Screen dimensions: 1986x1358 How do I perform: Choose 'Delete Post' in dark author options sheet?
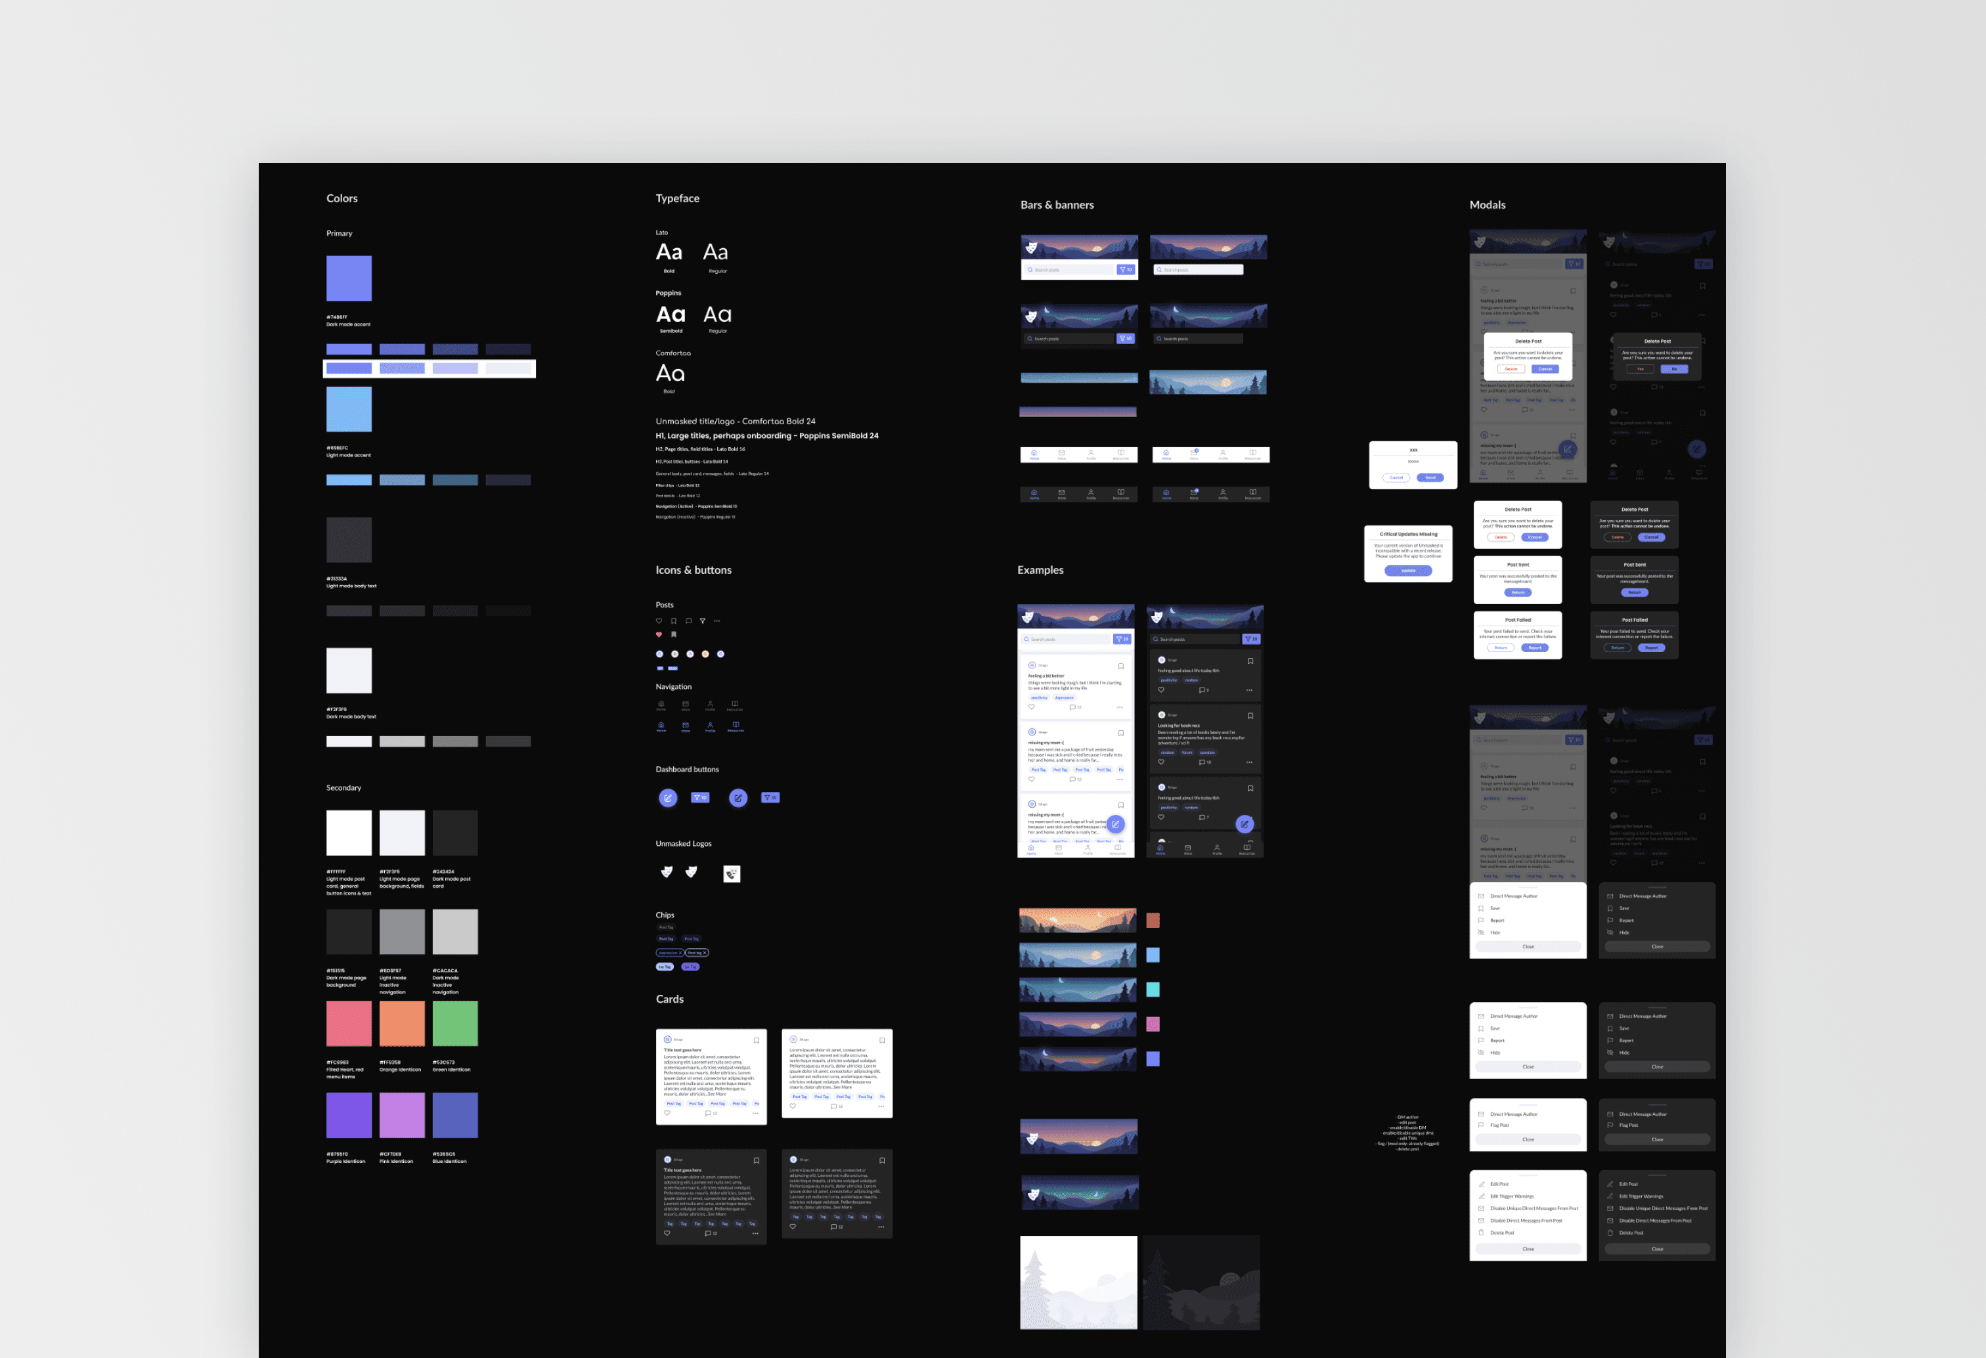click(x=1631, y=1233)
